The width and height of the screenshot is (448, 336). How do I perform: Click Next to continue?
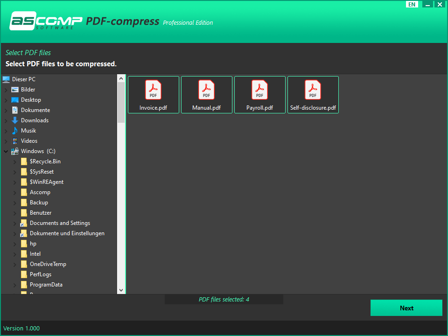[x=406, y=308]
